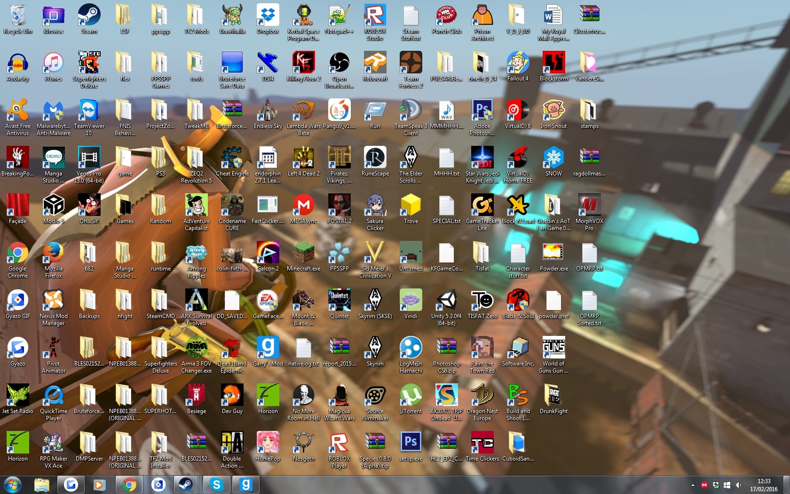790x494 pixels.
Task: Show hidden system tray icons
Action: coord(693,485)
